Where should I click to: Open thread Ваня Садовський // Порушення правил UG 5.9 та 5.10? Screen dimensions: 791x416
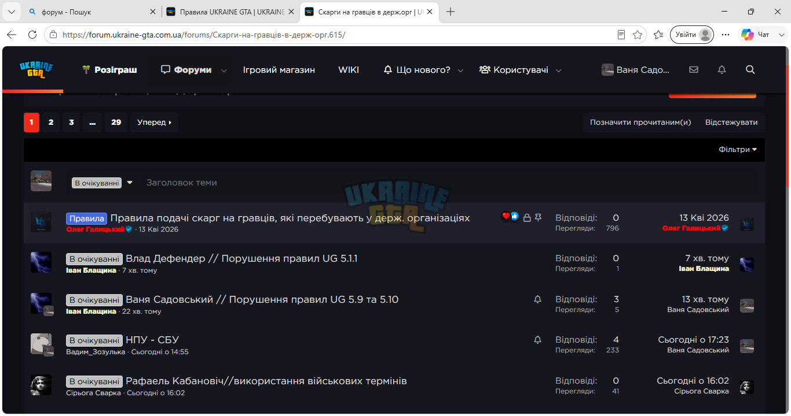click(262, 299)
